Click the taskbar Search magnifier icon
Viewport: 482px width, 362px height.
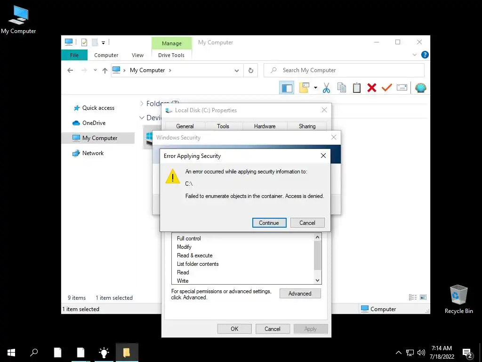pos(34,353)
